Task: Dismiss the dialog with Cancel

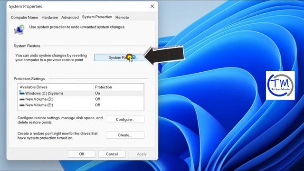Action: [112, 154]
